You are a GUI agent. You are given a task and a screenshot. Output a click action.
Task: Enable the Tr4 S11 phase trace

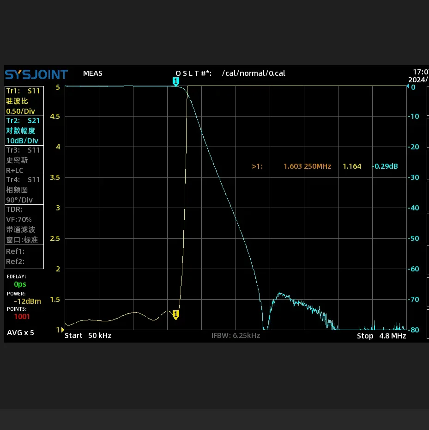tap(24, 190)
